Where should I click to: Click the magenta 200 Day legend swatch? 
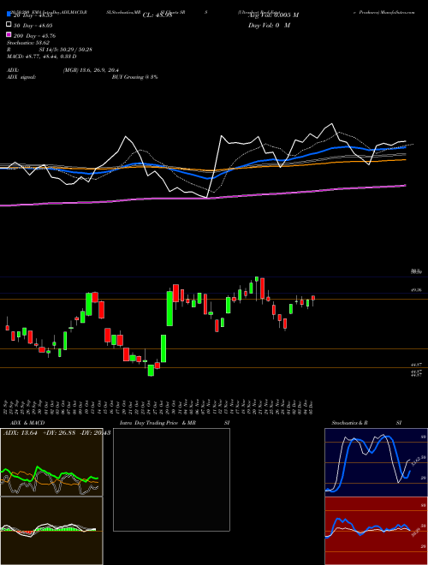(x=9, y=35)
